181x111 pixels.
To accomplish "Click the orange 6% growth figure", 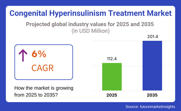I will 39,55.
